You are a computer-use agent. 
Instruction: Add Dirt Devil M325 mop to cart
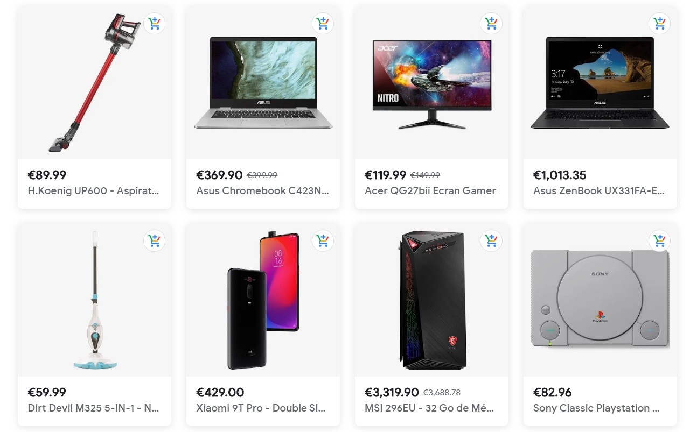pyautogui.click(x=155, y=241)
